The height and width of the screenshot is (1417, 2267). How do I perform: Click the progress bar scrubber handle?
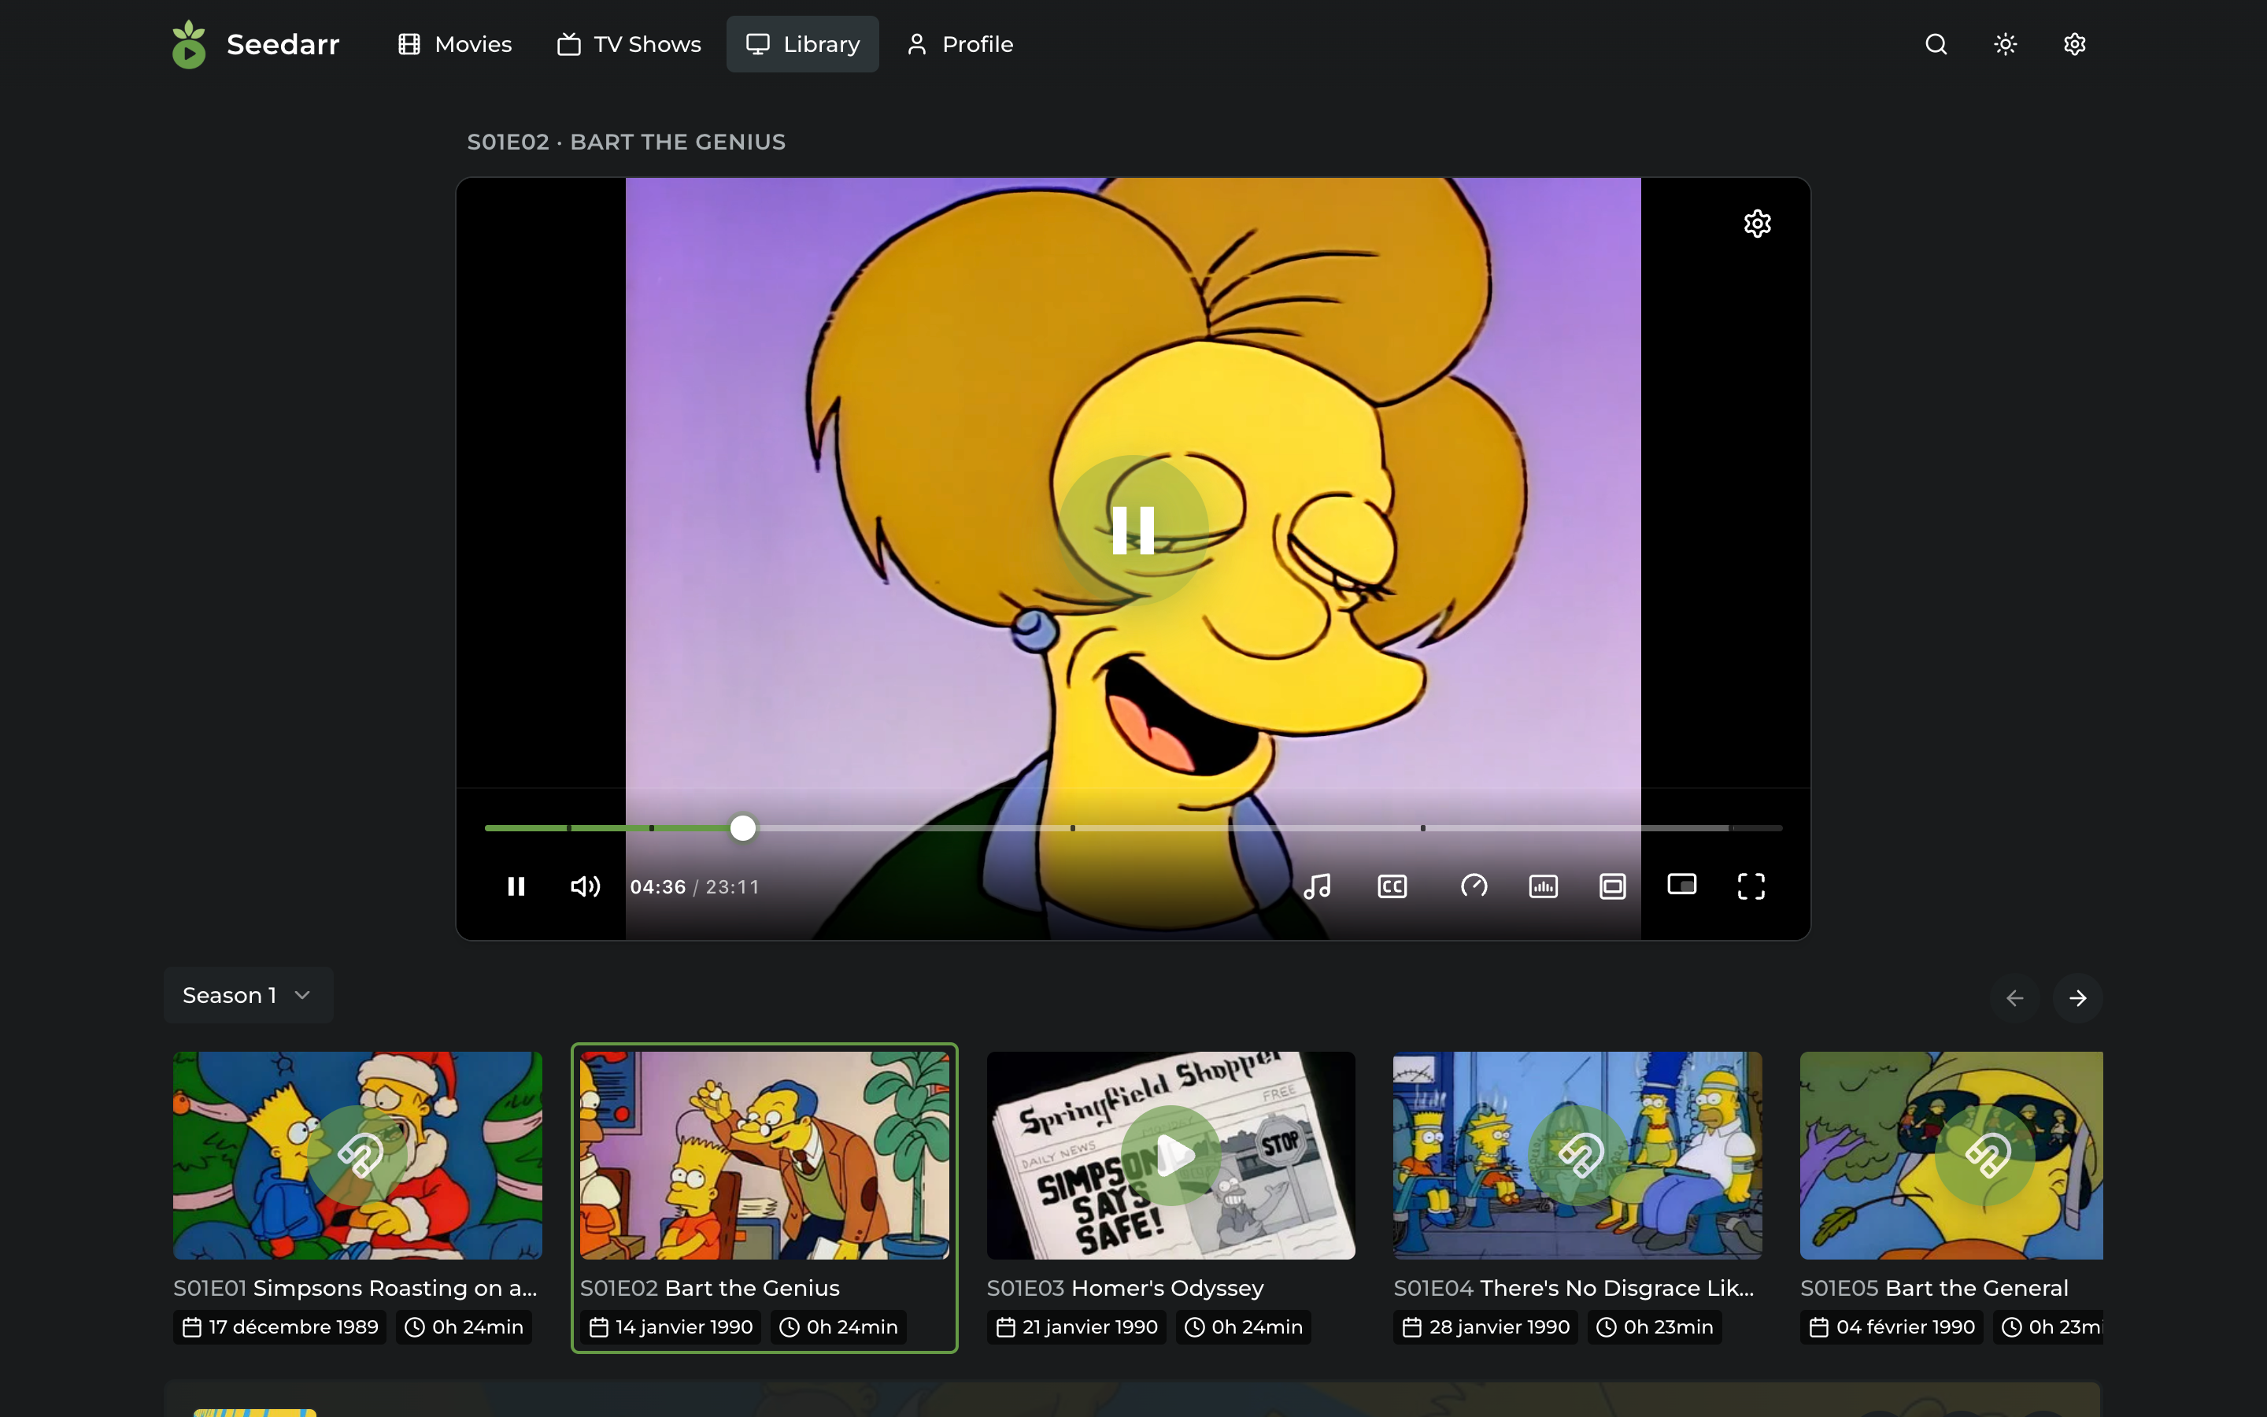click(x=743, y=828)
